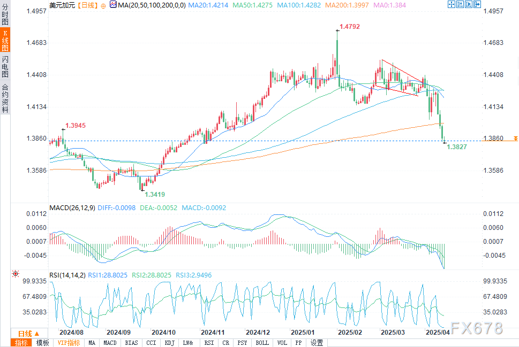
Task: Select the KDJ indicator button
Action: click(x=169, y=343)
